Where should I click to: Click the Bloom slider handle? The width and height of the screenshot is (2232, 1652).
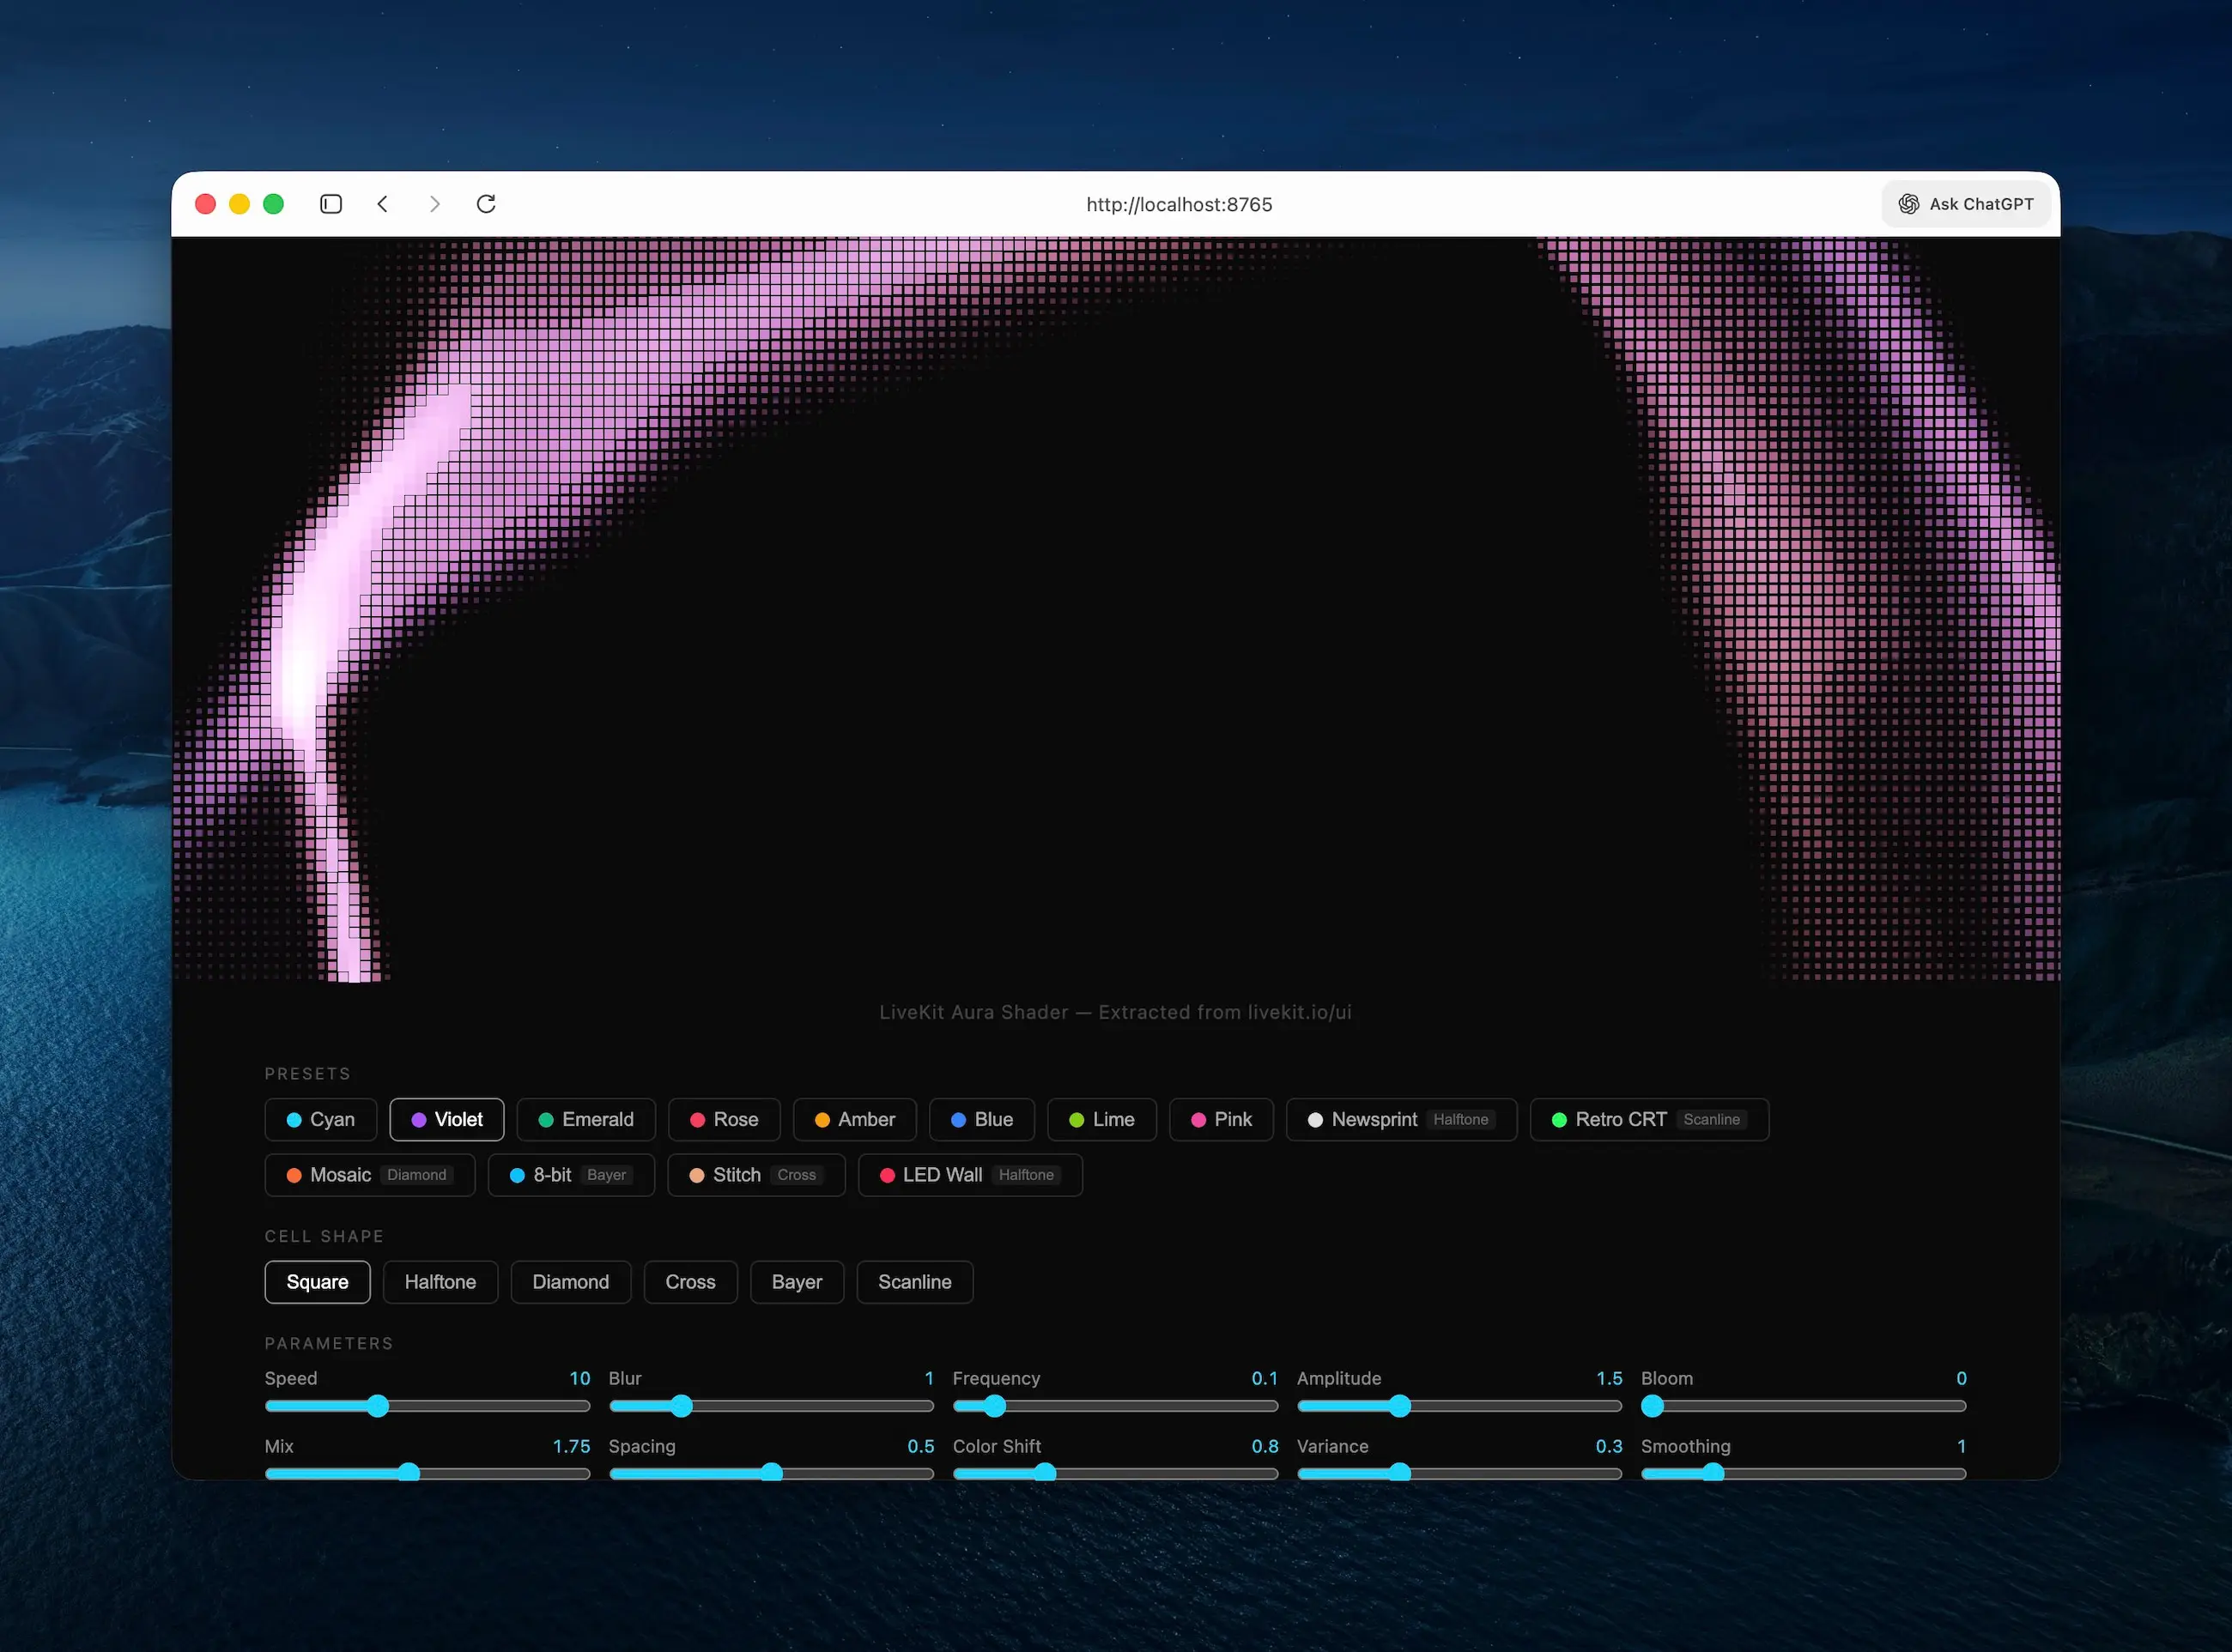click(x=1653, y=1406)
